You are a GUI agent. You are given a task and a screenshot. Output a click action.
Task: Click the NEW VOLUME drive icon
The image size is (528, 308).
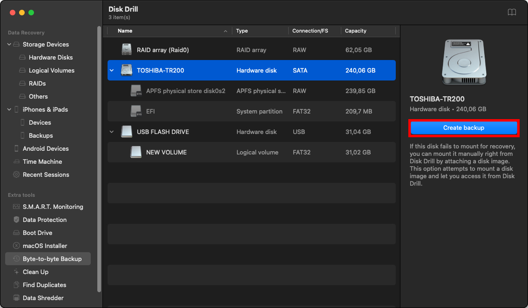136,152
